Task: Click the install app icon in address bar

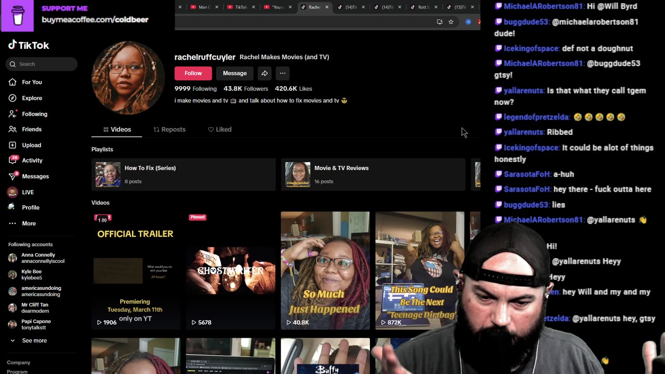Action: pyautogui.click(x=440, y=22)
